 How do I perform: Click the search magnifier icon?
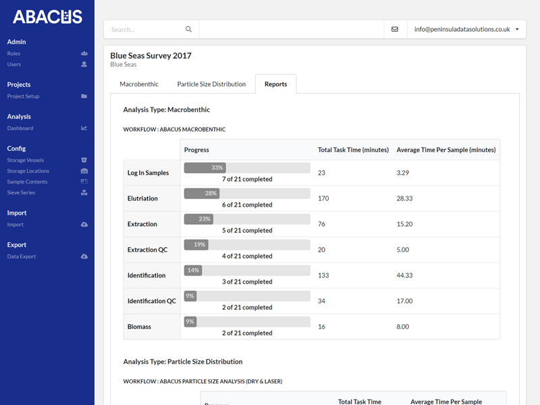point(188,29)
